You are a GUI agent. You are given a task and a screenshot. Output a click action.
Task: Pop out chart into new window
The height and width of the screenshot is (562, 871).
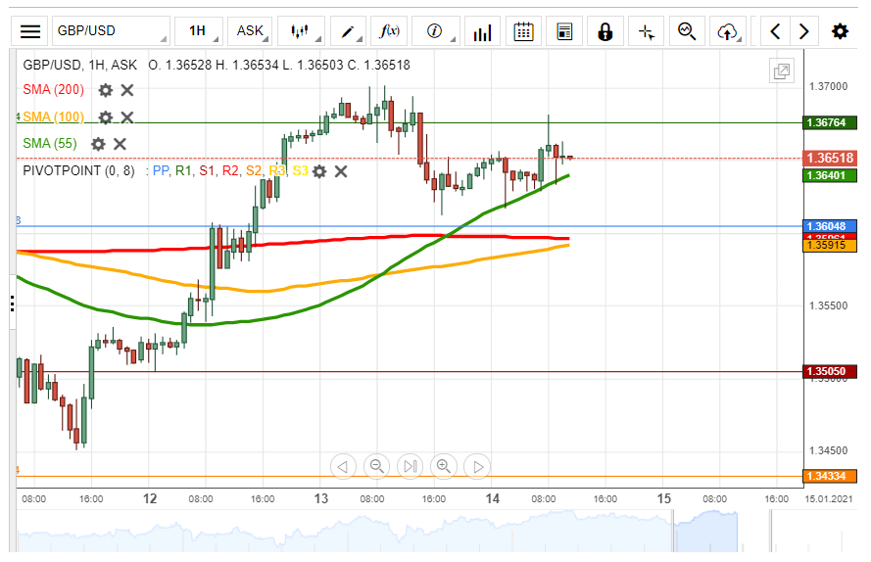pyautogui.click(x=782, y=71)
